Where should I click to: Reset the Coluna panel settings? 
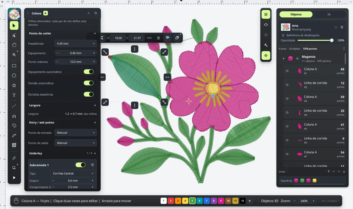point(96,13)
